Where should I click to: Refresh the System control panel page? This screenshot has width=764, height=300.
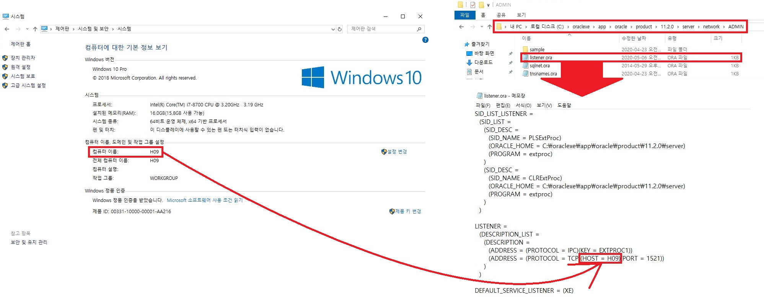point(339,29)
